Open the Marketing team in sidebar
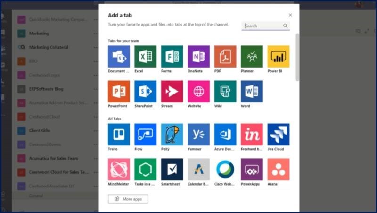Screen dimensions: 377x213 (x=39, y=34)
